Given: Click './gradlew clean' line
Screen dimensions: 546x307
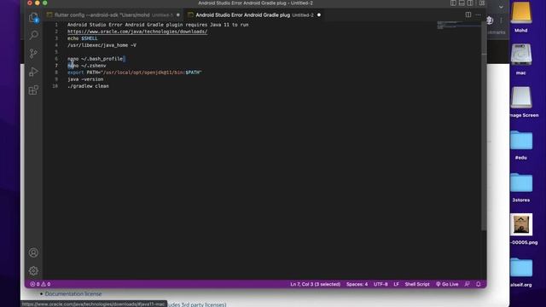Looking at the screenshot, I should tap(88, 85).
